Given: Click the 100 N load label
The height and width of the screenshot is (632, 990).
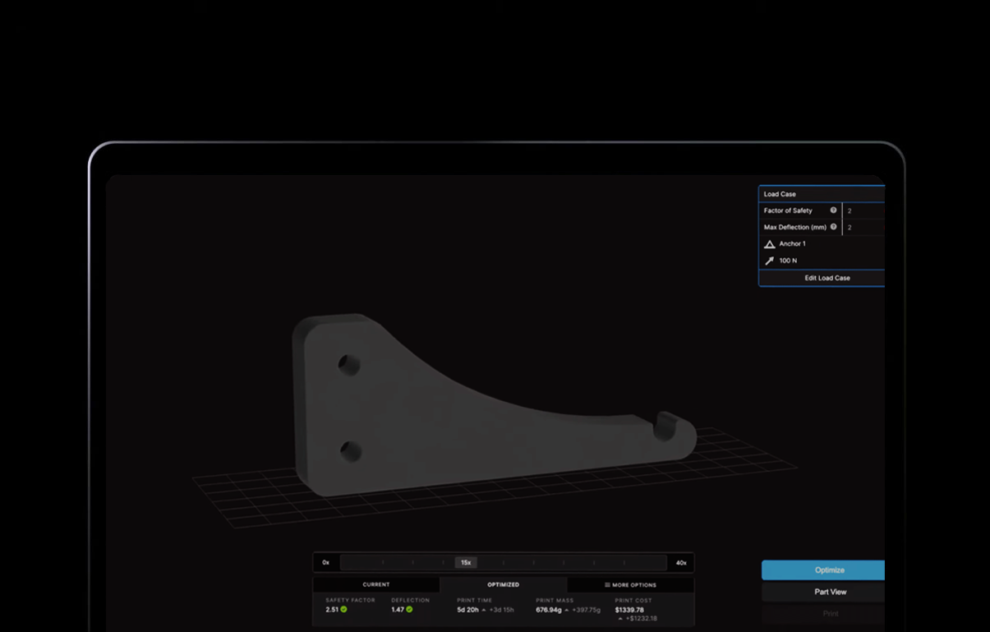Looking at the screenshot, I should point(788,261).
